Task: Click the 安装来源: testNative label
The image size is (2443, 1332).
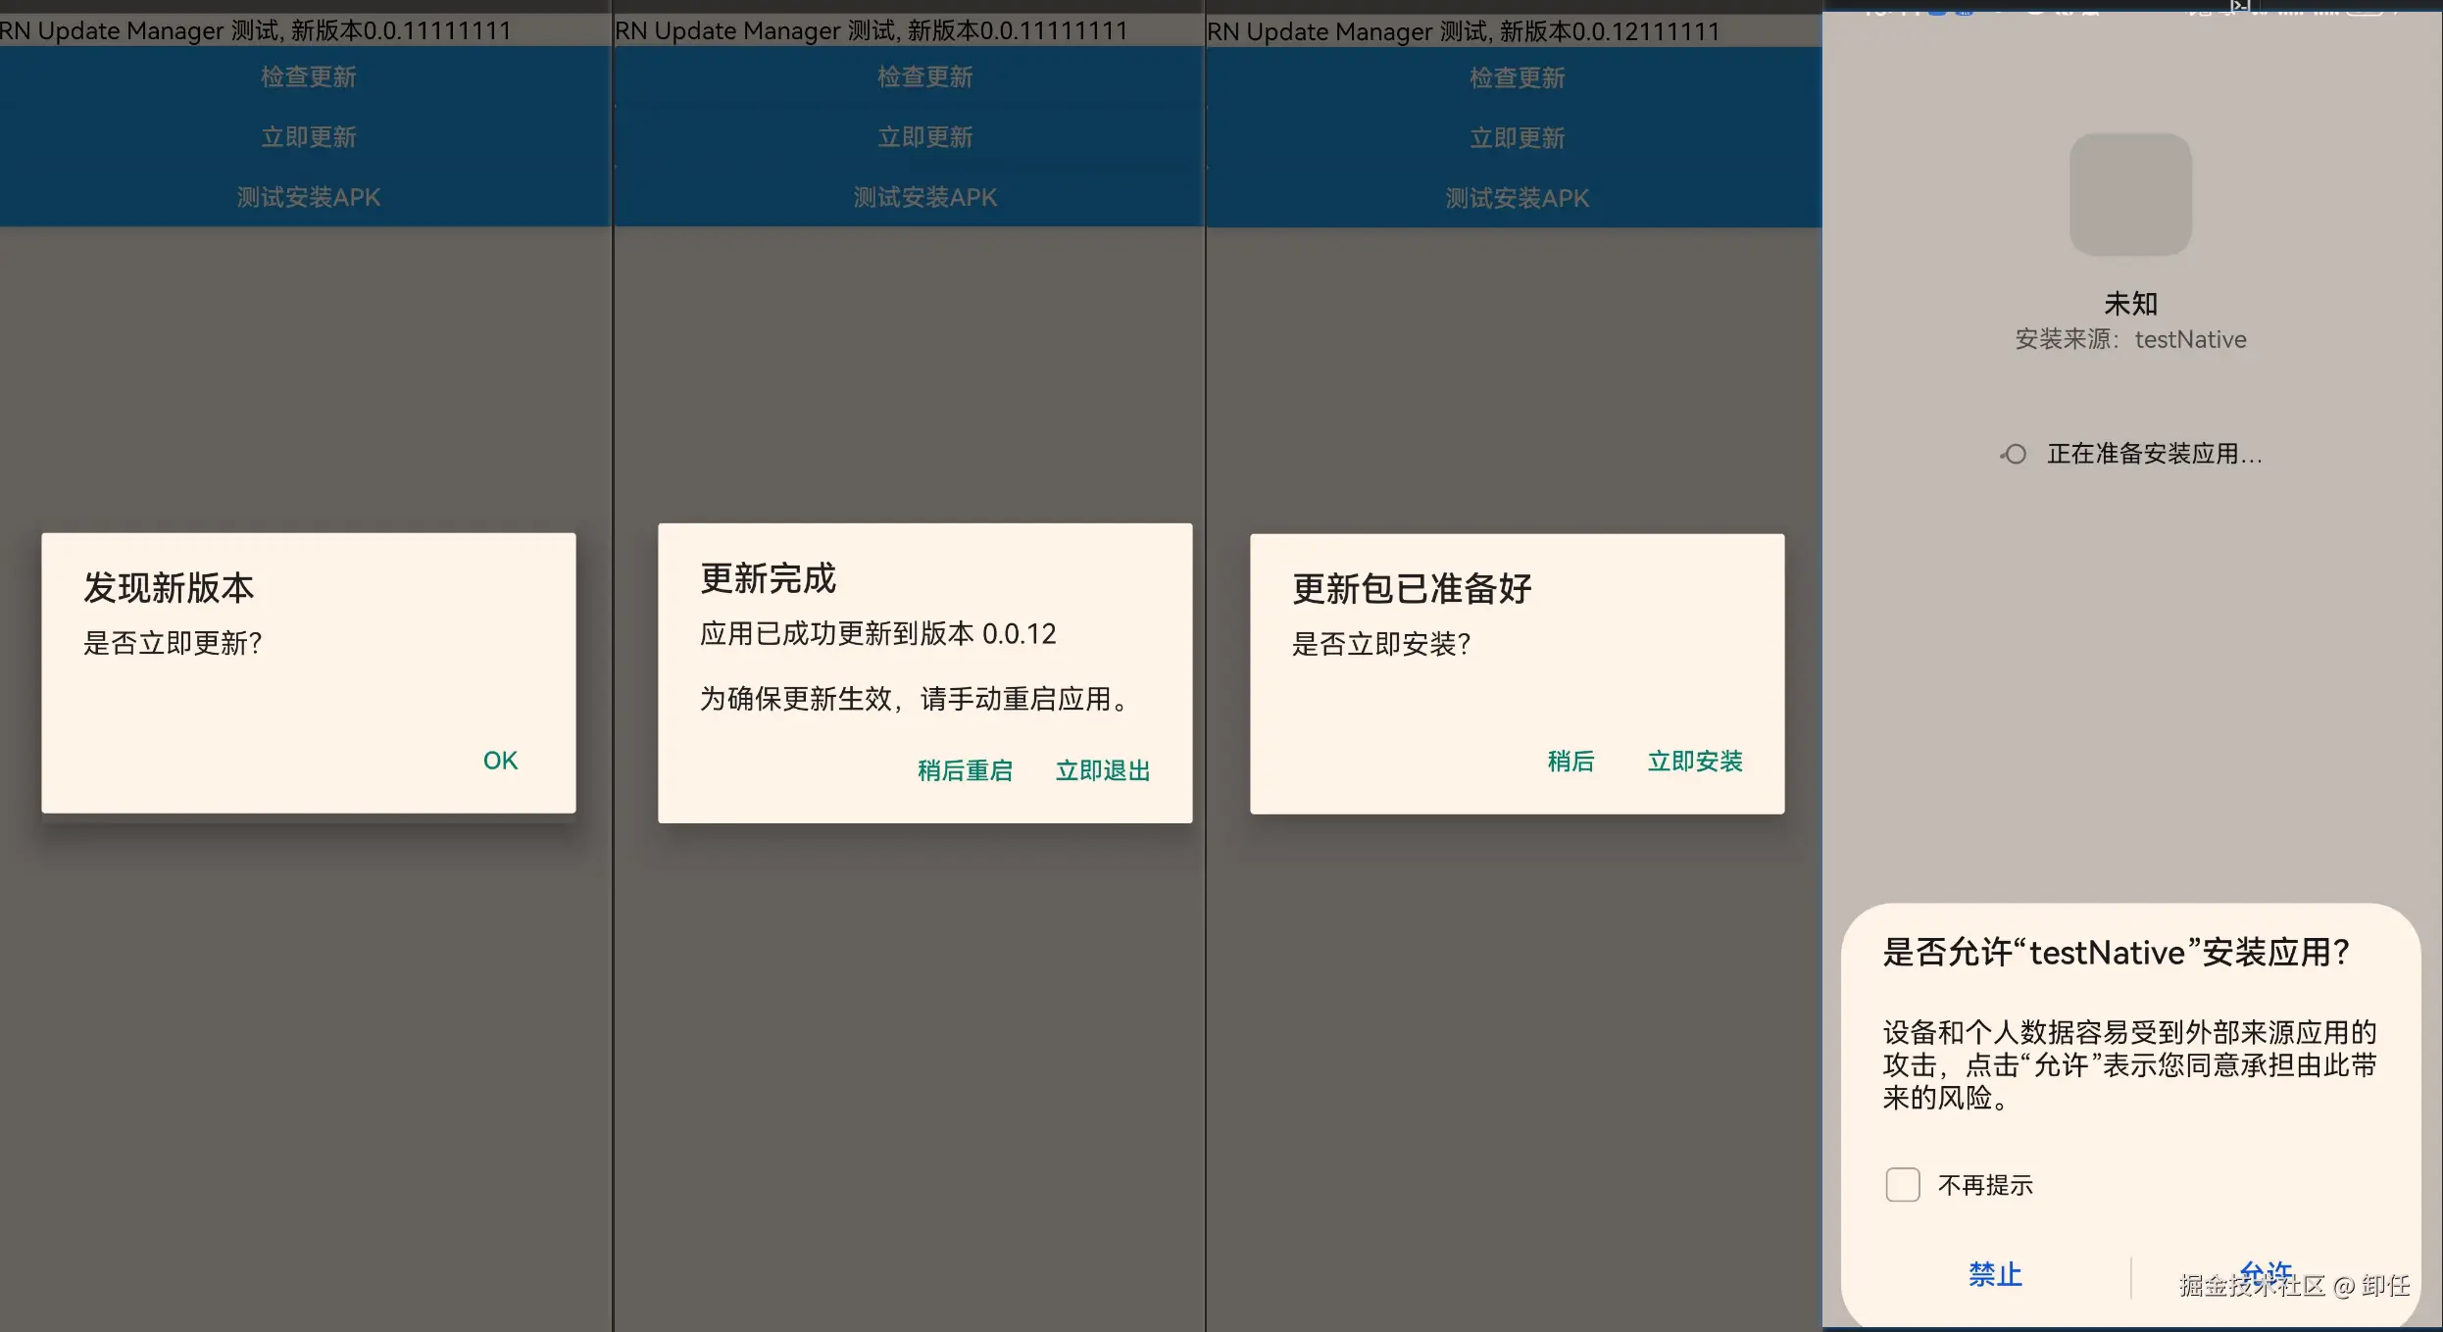Action: [2130, 339]
